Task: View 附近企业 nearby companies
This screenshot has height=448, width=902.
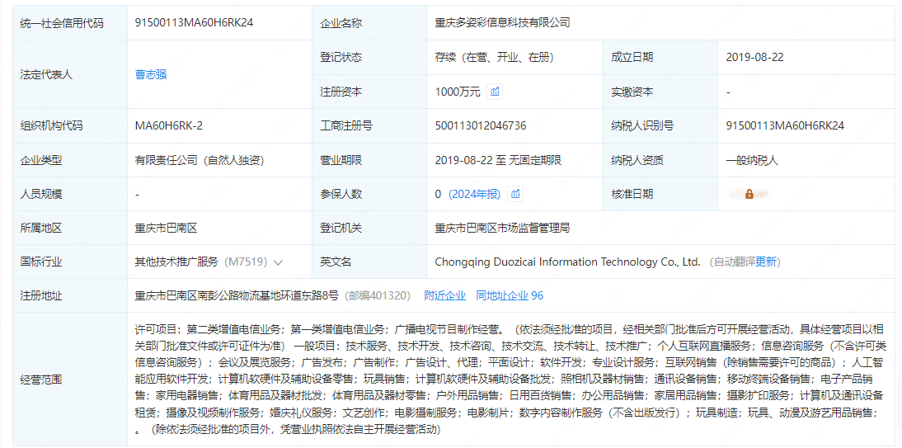Action: (444, 295)
